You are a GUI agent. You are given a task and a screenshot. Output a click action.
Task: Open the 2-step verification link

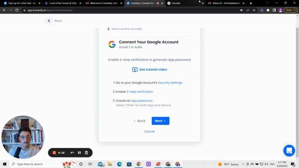[140, 91]
